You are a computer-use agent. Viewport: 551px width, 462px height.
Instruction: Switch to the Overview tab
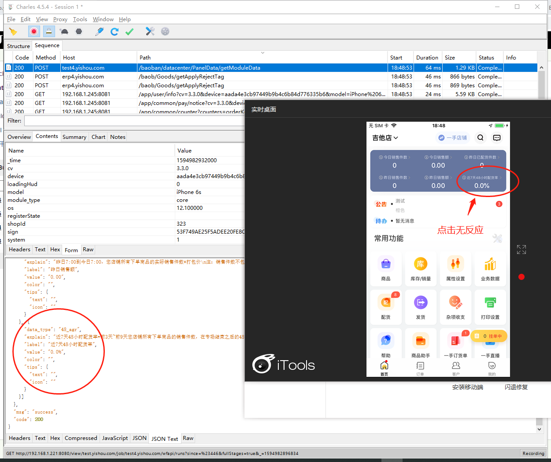tap(19, 137)
